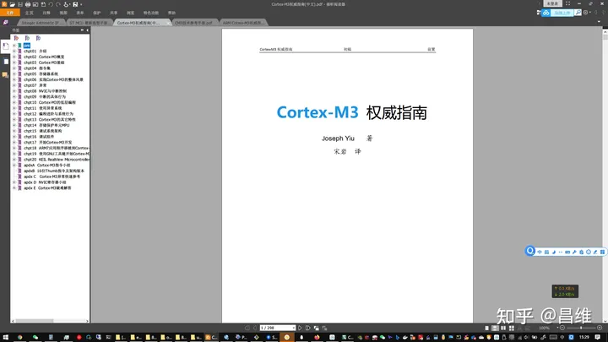Expand the chpt01 bookmark
The width and height of the screenshot is (608, 342).
pyautogui.click(x=14, y=52)
